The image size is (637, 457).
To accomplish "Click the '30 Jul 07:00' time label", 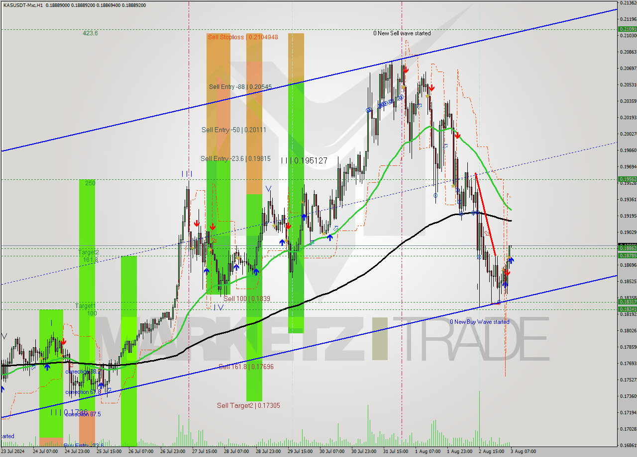I will tap(332, 452).
